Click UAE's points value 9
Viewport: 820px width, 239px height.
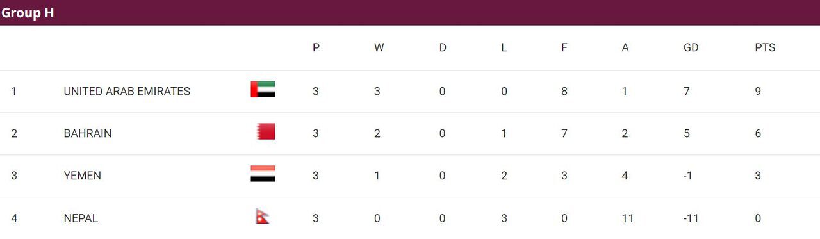(x=758, y=92)
